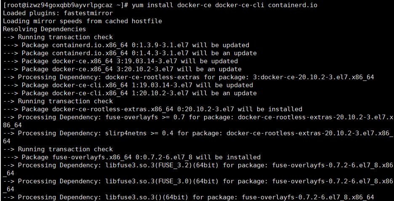394x201 pixels.
Task: Click fuse-overlayfs 0.7.2-6.el7_8 'will be installed' line
Action: [x=132, y=157]
